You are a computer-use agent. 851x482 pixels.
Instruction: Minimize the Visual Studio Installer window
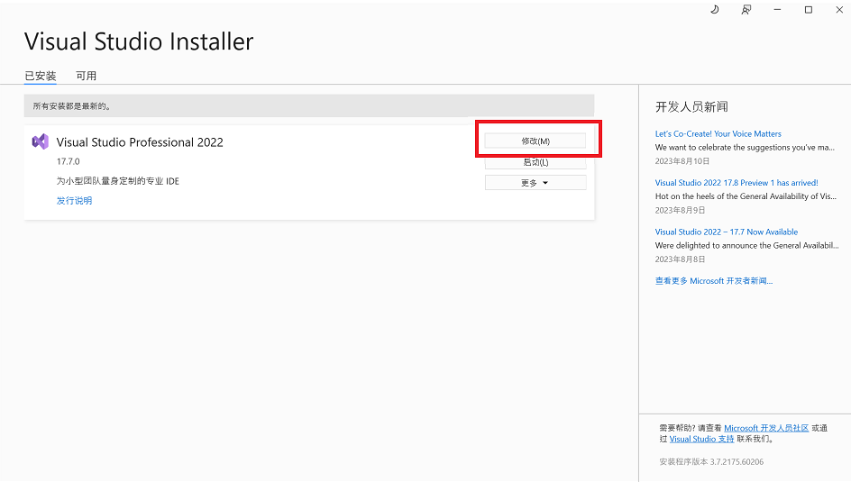click(777, 10)
